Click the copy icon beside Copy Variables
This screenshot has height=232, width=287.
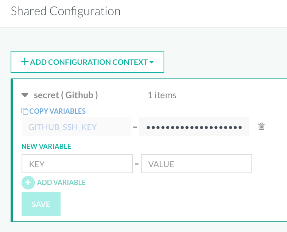pyautogui.click(x=25, y=111)
